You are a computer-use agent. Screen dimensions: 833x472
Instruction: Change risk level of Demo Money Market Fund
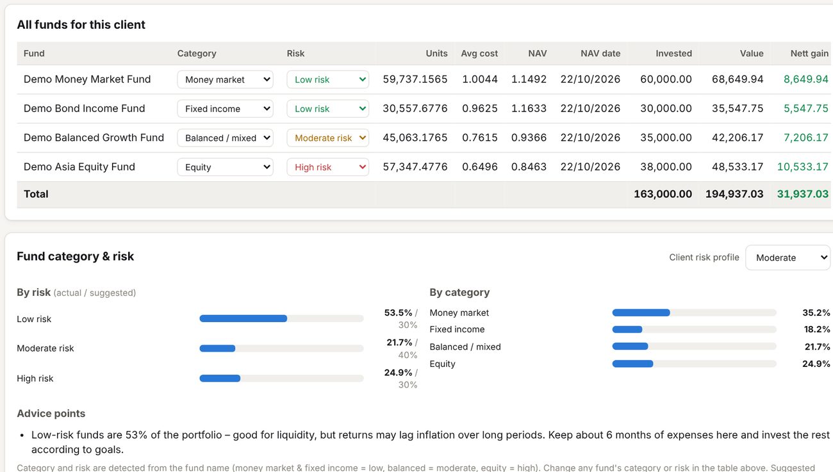point(327,79)
